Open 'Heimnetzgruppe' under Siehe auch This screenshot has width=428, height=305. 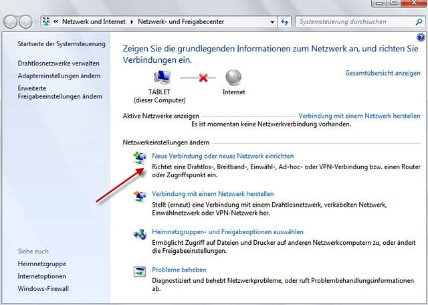pyautogui.click(x=41, y=264)
